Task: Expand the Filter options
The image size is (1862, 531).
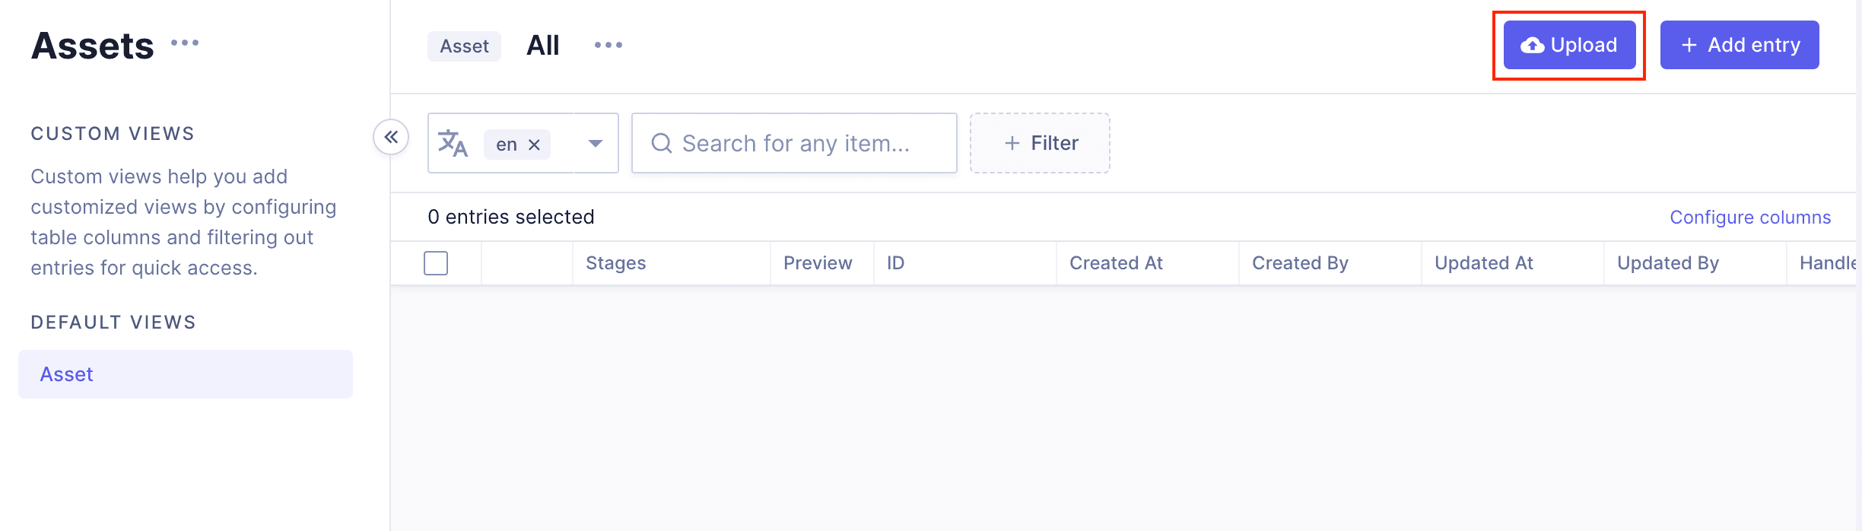Action: pyautogui.click(x=1040, y=143)
